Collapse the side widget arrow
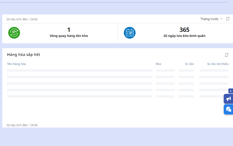This screenshot has height=146, width=233. (x=231, y=91)
